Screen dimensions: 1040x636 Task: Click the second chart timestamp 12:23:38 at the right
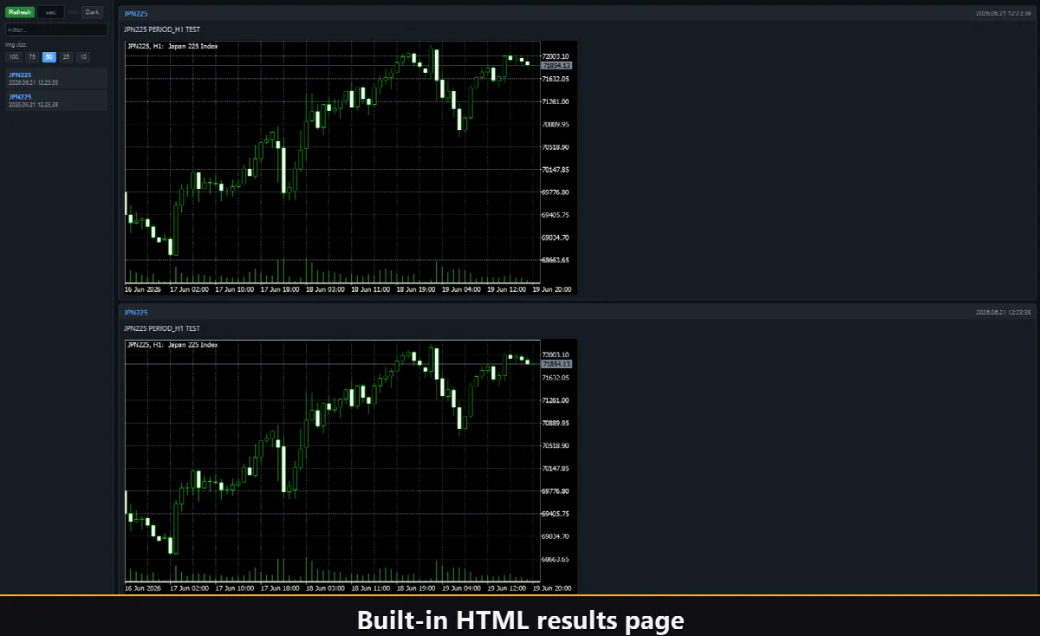pyautogui.click(x=1003, y=312)
